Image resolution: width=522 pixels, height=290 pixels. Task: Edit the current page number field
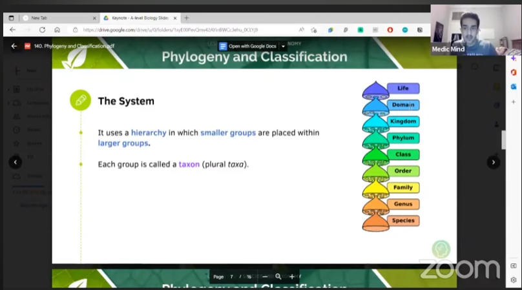[231, 276]
